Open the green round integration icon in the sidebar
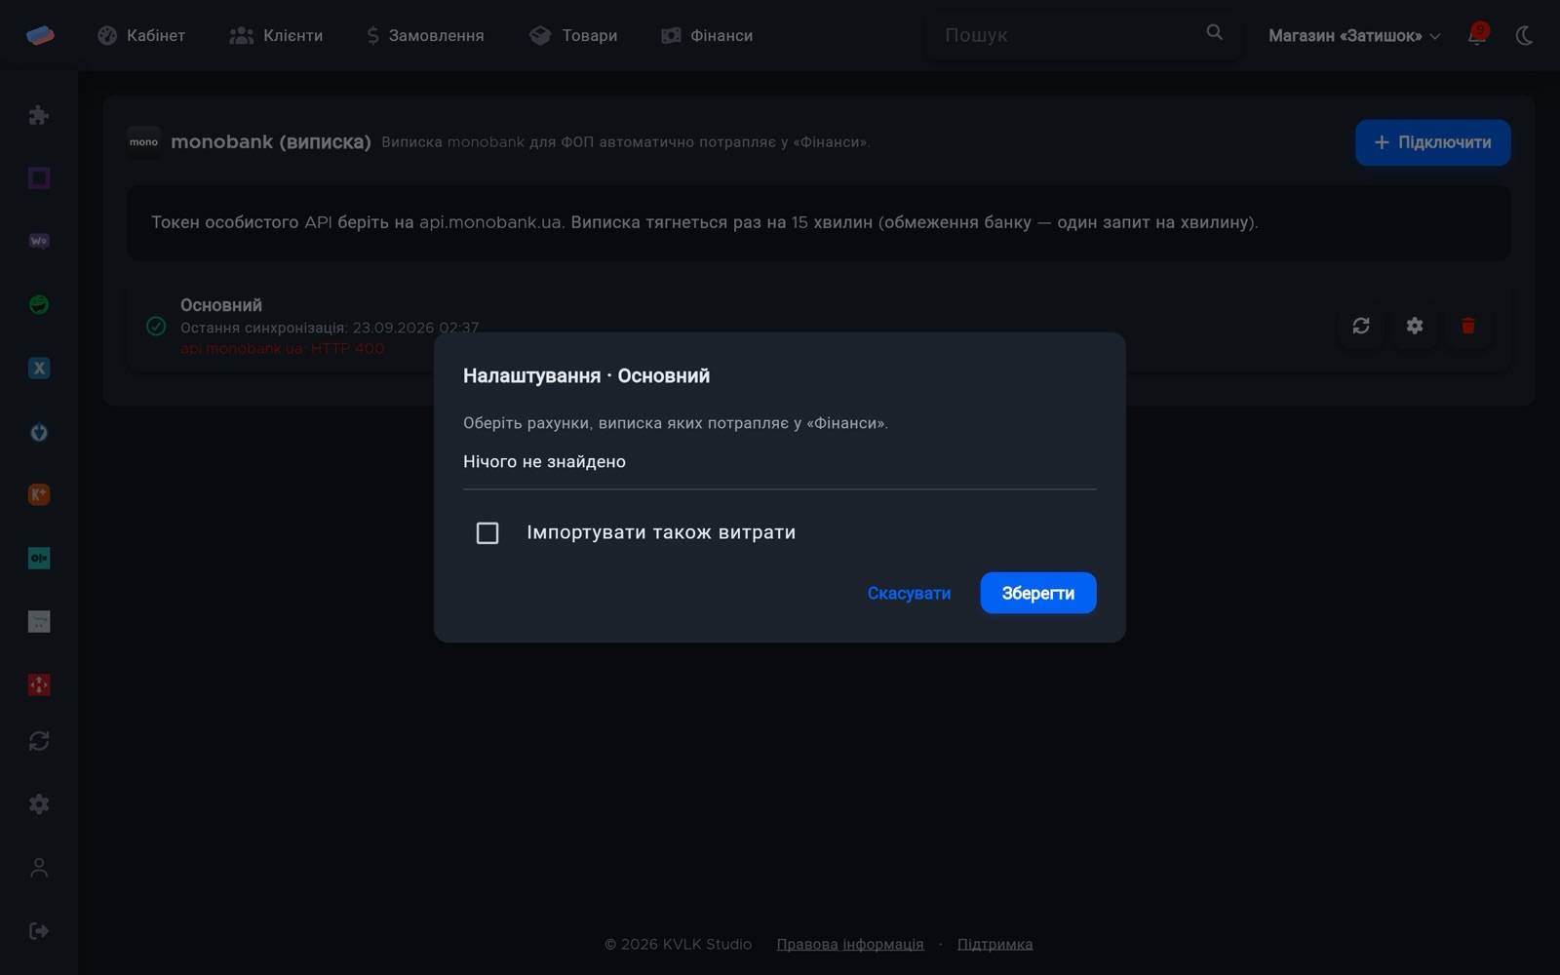Viewport: 1560px width, 975px height. 39,304
